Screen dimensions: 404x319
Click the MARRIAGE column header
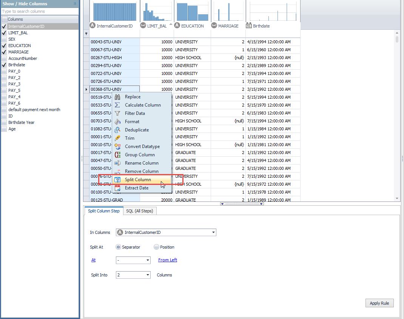(x=228, y=26)
